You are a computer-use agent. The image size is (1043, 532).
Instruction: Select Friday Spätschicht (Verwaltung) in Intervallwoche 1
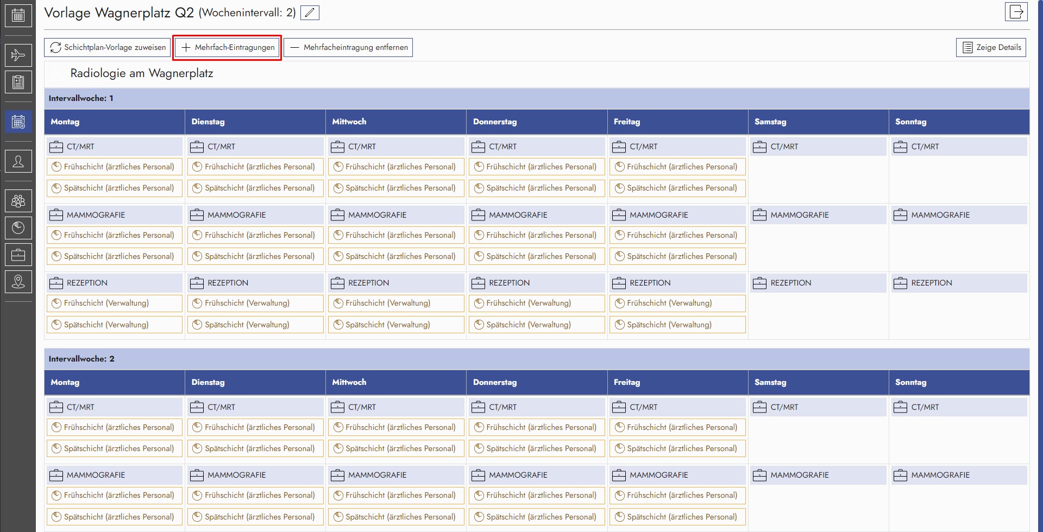point(677,325)
